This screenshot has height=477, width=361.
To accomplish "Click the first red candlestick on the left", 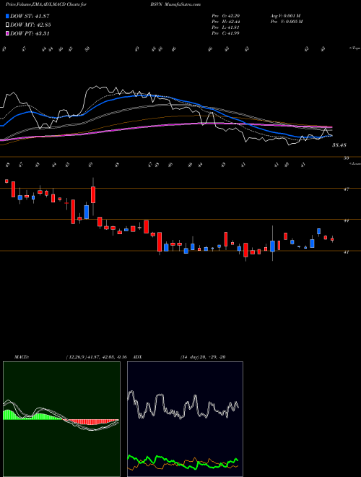I will (x=6, y=181).
